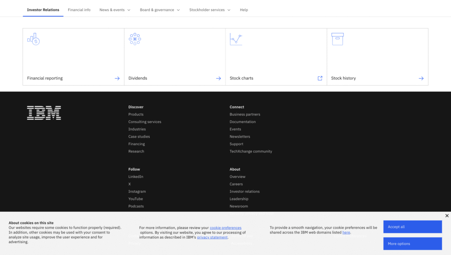Screen dimensions: 451x255
Task: Click the Stock history archive box icon
Action: (x=337, y=39)
